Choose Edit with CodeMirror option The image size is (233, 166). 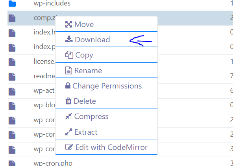(x=106, y=147)
